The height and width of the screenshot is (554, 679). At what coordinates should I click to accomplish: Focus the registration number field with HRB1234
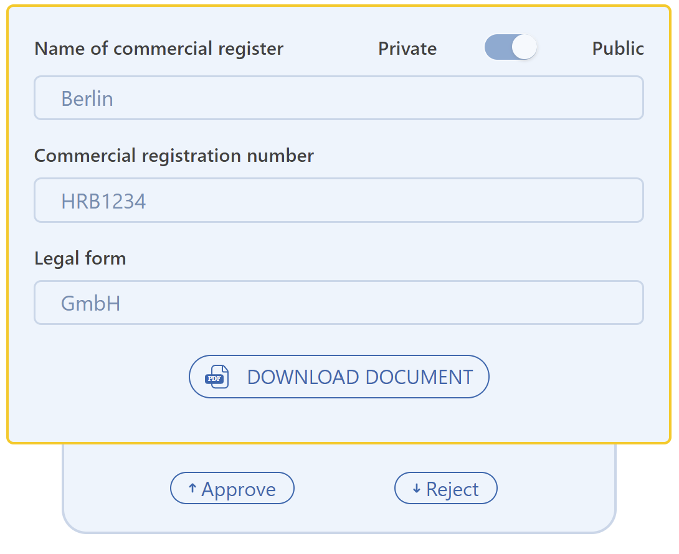pyautogui.click(x=339, y=200)
